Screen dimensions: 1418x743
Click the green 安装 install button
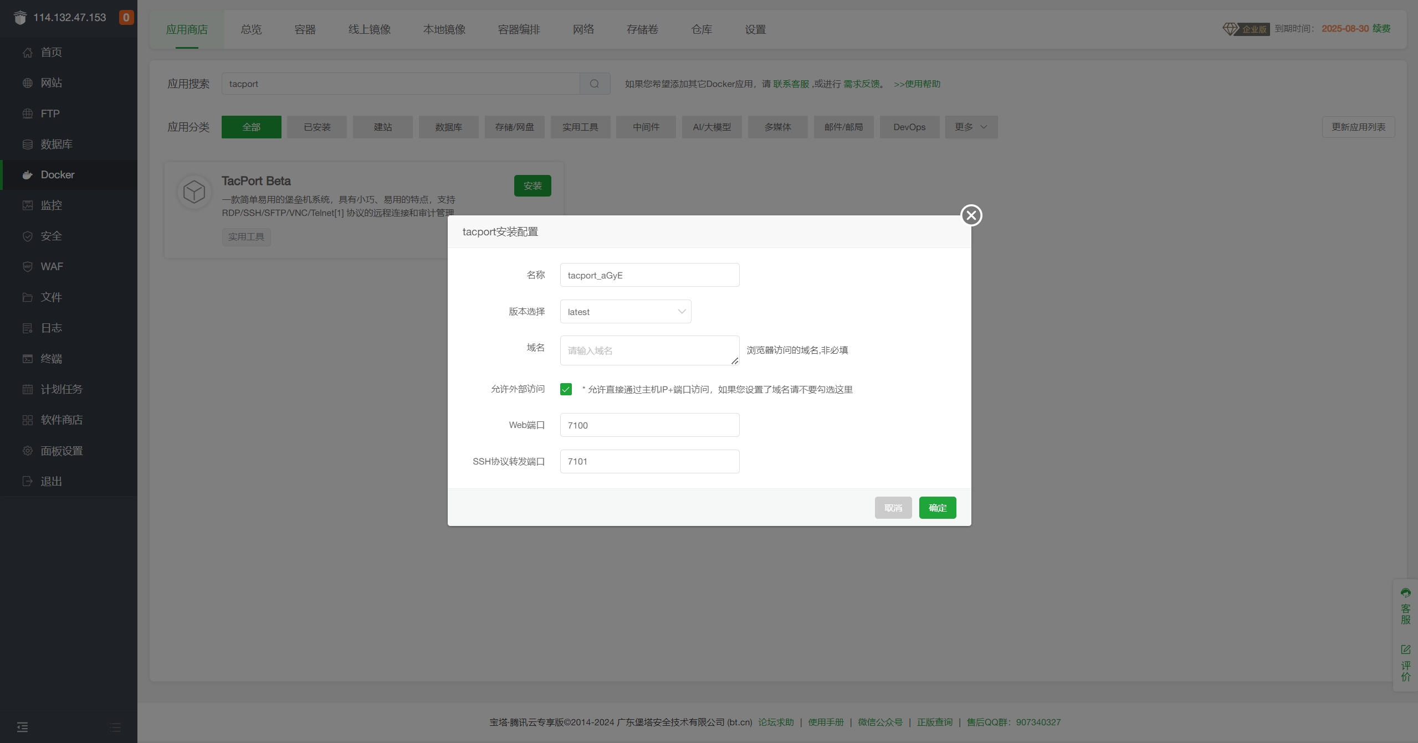pyautogui.click(x=533, y=185)
